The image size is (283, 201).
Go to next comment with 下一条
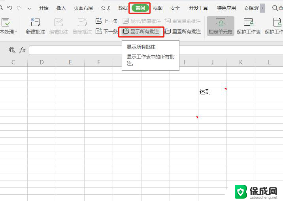[x=106, y=31]
